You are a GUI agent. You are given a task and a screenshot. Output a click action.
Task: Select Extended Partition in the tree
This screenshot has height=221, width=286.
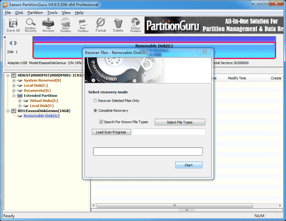pyautogui.click(x=40, y=96)
